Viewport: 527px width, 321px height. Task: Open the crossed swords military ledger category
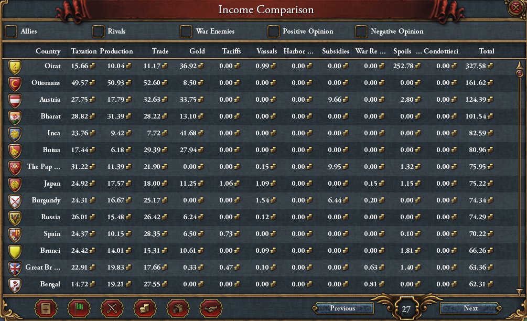112,308
